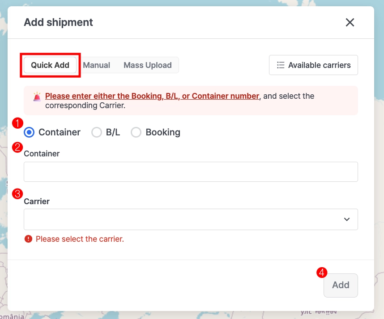Screen dimensions: 384x319
Task: Click the red siren alert icon
Action: pos(37,96)
